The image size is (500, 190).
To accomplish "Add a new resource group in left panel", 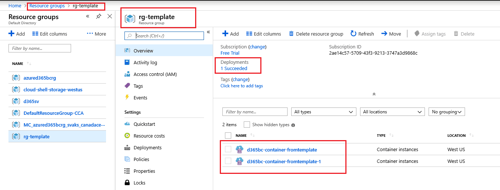I will [x=17, y=34].
